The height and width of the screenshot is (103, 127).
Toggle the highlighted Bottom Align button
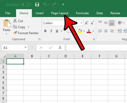tap(112, 23)
